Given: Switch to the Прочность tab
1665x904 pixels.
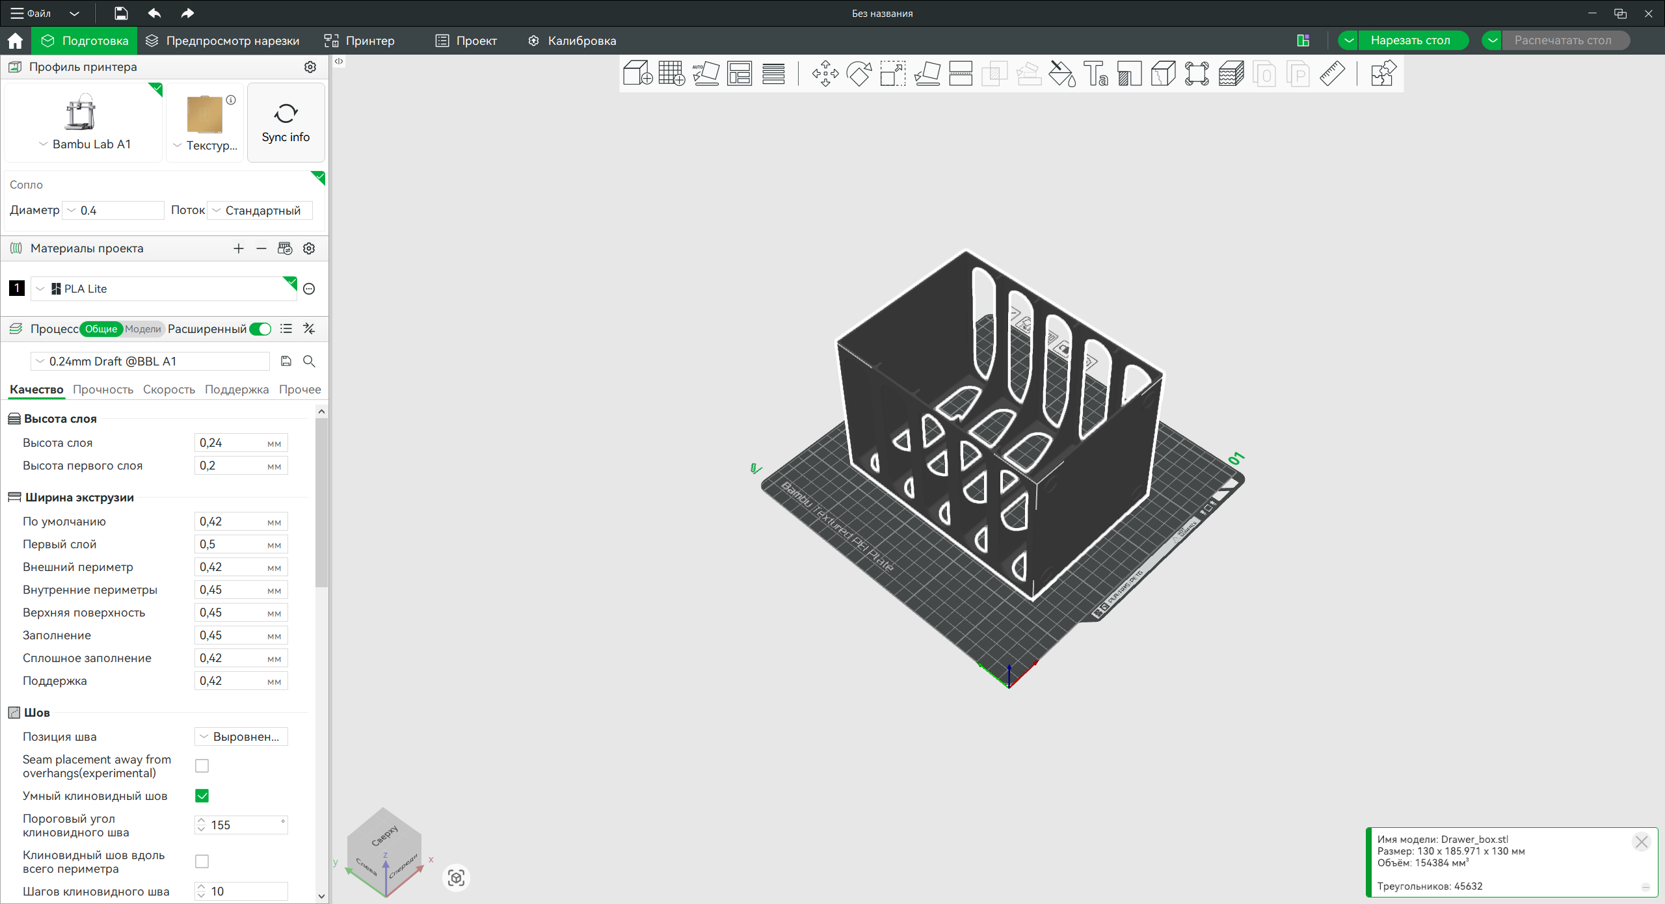Looking at the screenshot, I should [103, 390].
